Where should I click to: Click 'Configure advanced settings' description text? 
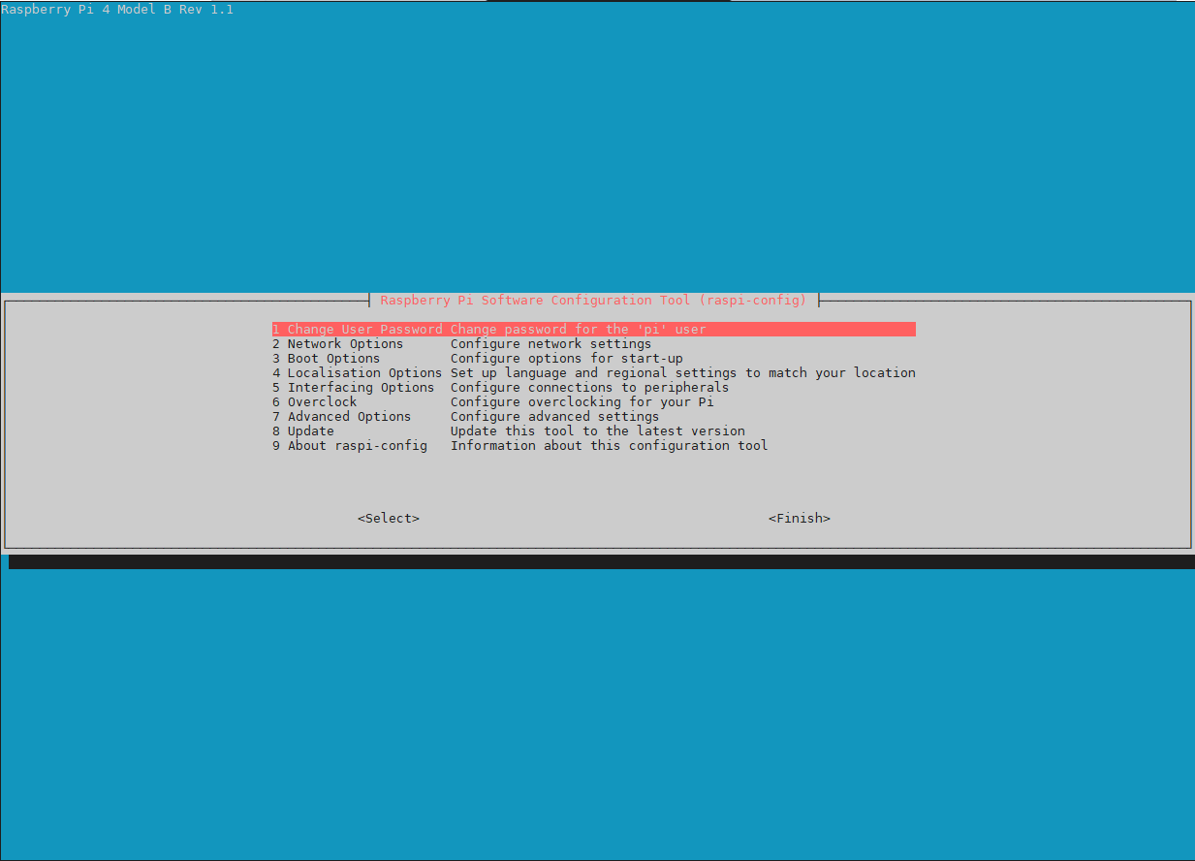point(554,417)
